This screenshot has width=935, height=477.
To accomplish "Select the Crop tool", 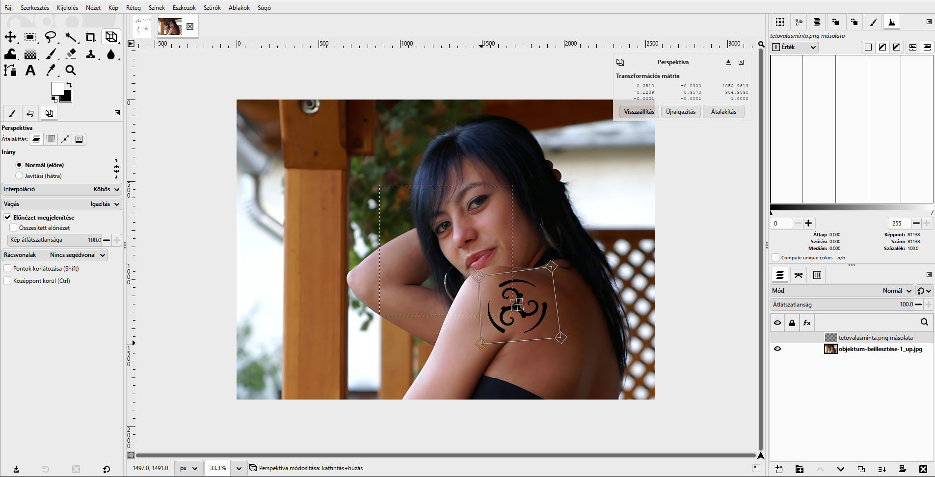I will pos(91,37).
